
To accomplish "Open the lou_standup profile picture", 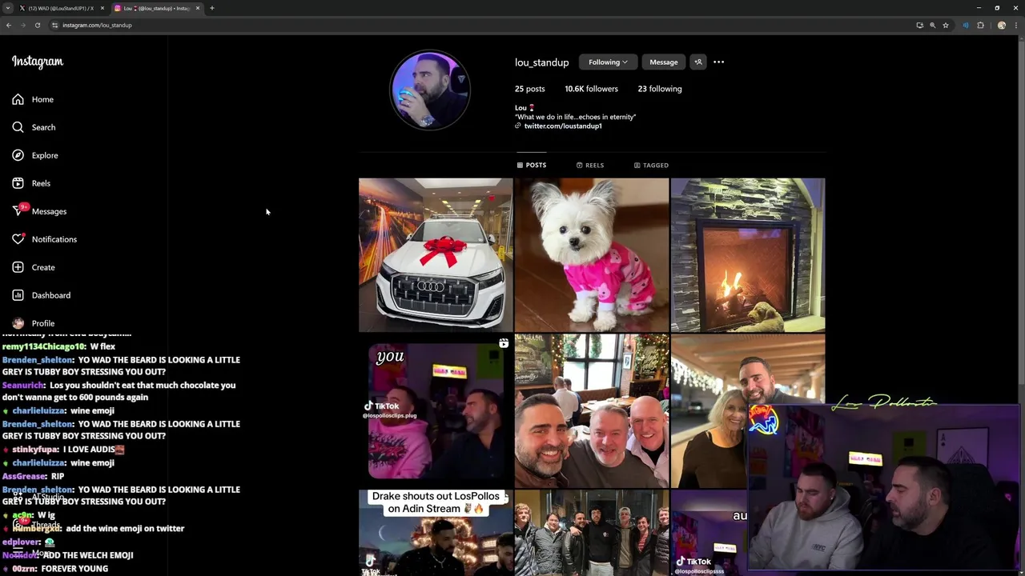I will (x=430, y=90).
